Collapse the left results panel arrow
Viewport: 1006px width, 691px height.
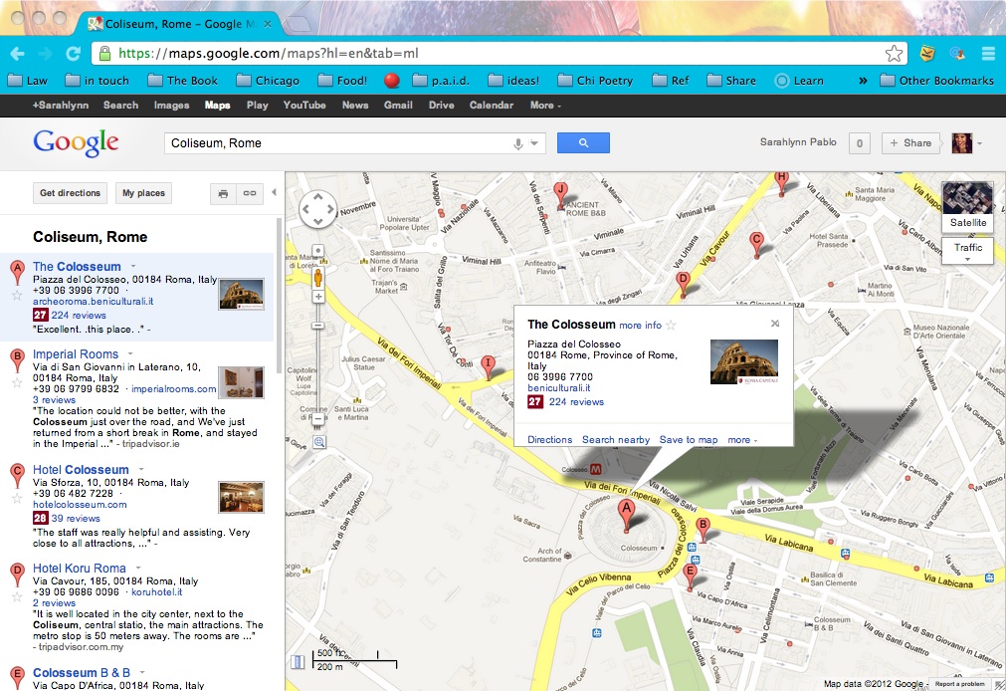274,192
